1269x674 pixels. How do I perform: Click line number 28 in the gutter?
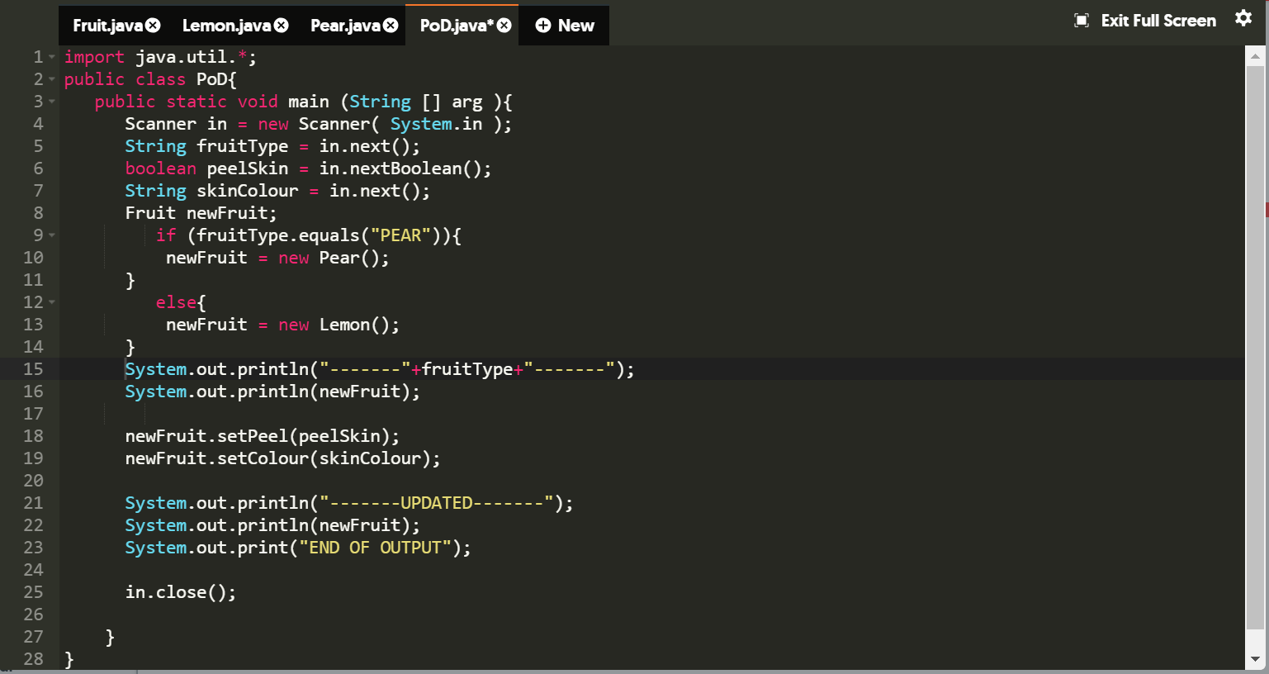click(x=33, y=659)
